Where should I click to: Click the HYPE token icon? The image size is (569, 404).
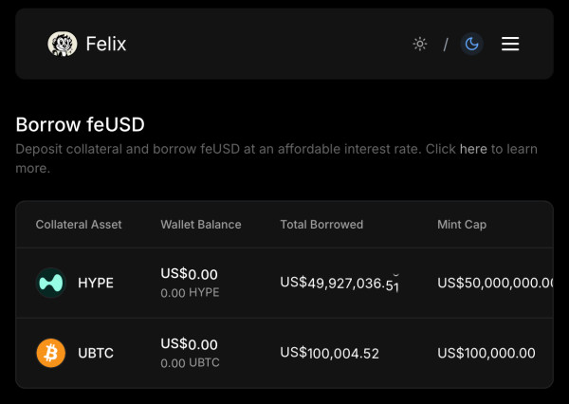[x=50, y=283]
